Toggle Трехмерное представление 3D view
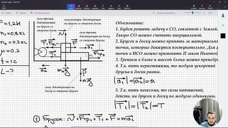 pyautogui.click(x=164, y=13)
